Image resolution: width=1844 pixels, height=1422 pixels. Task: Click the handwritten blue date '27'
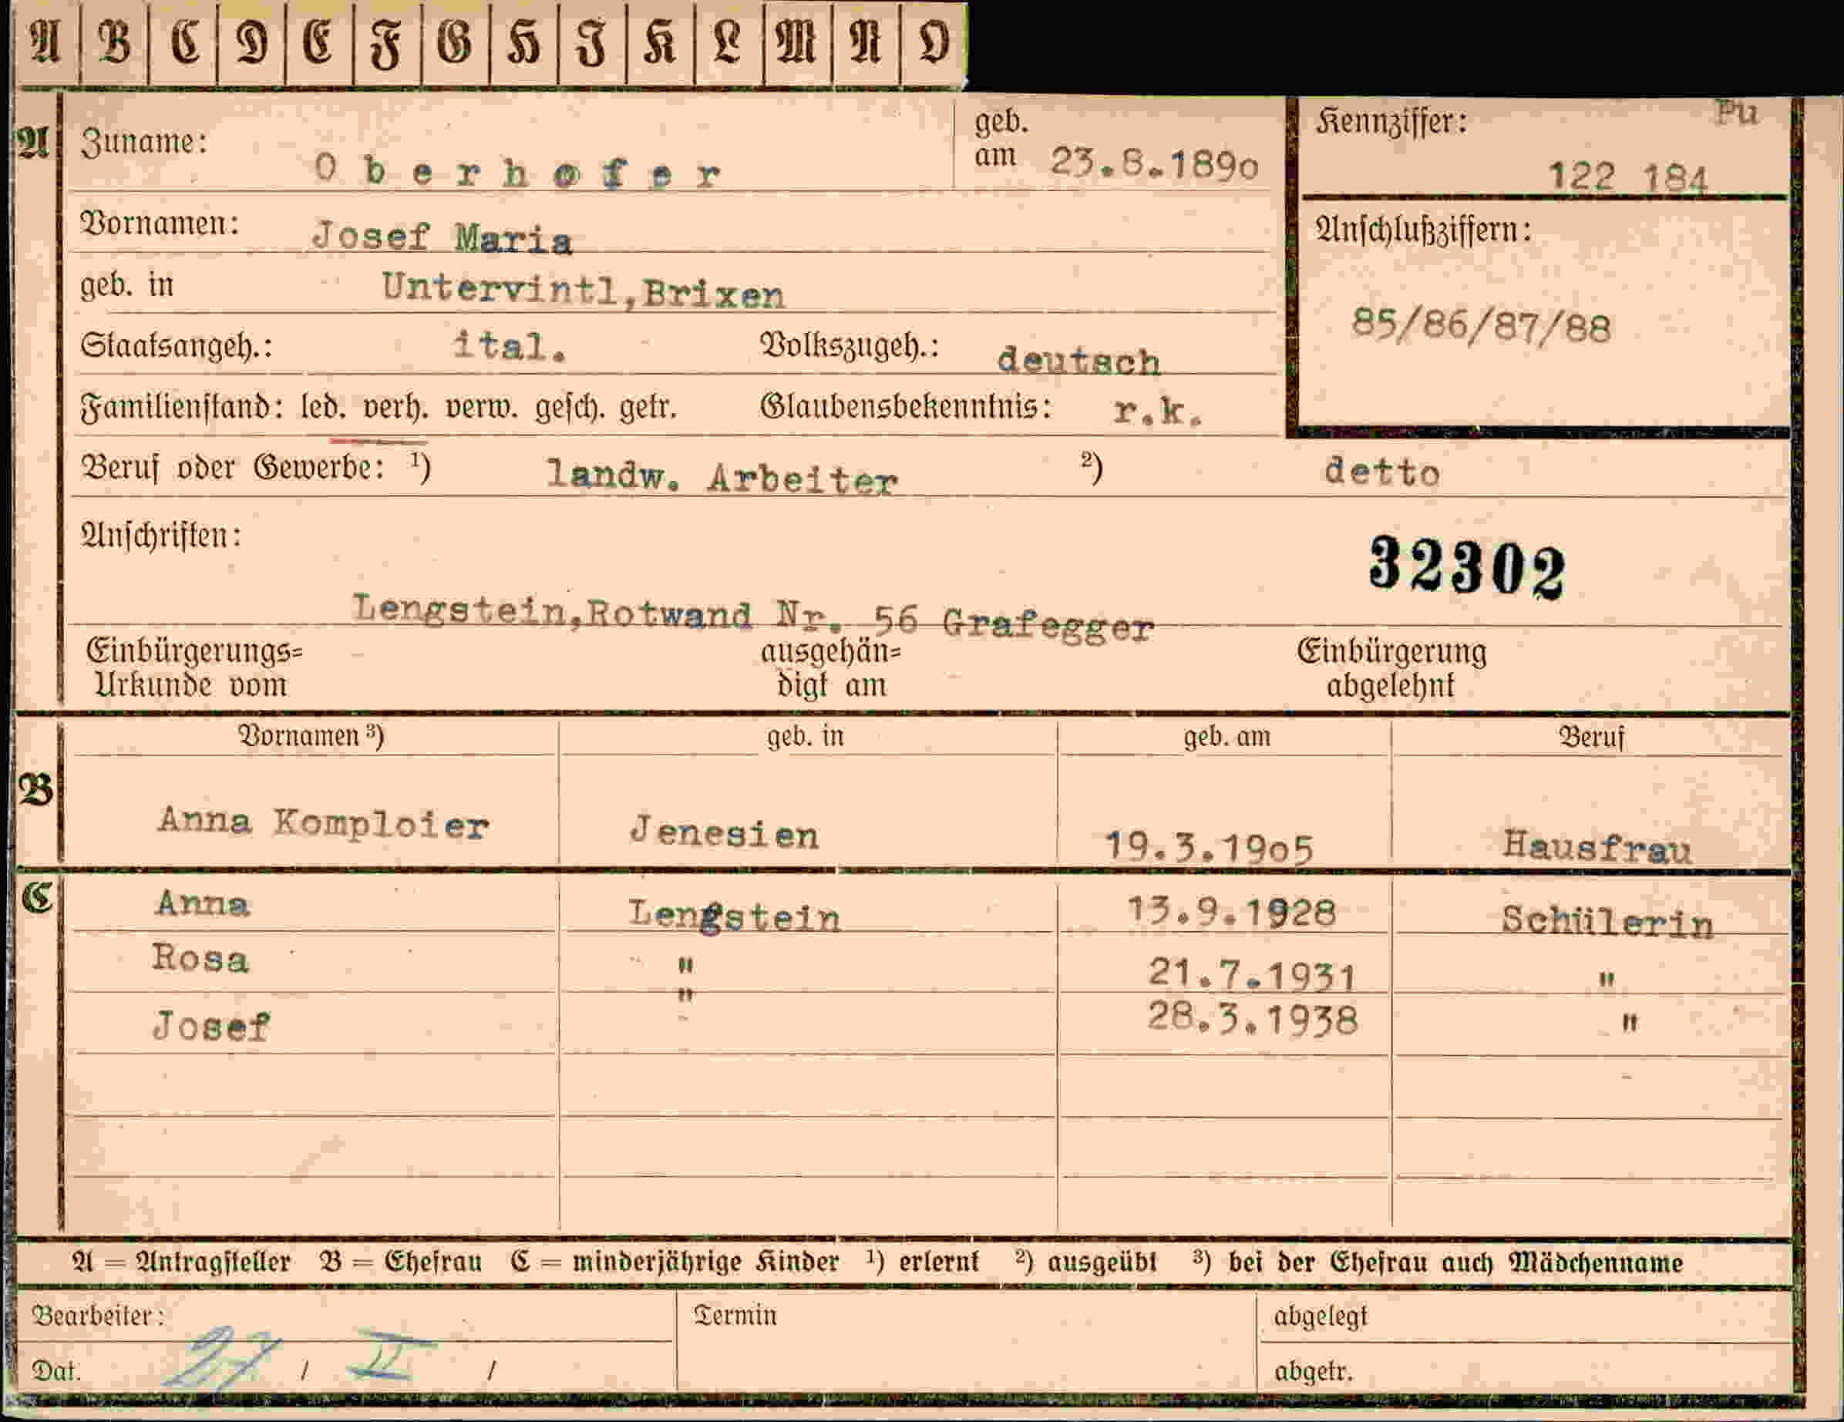click(221, 1358)
